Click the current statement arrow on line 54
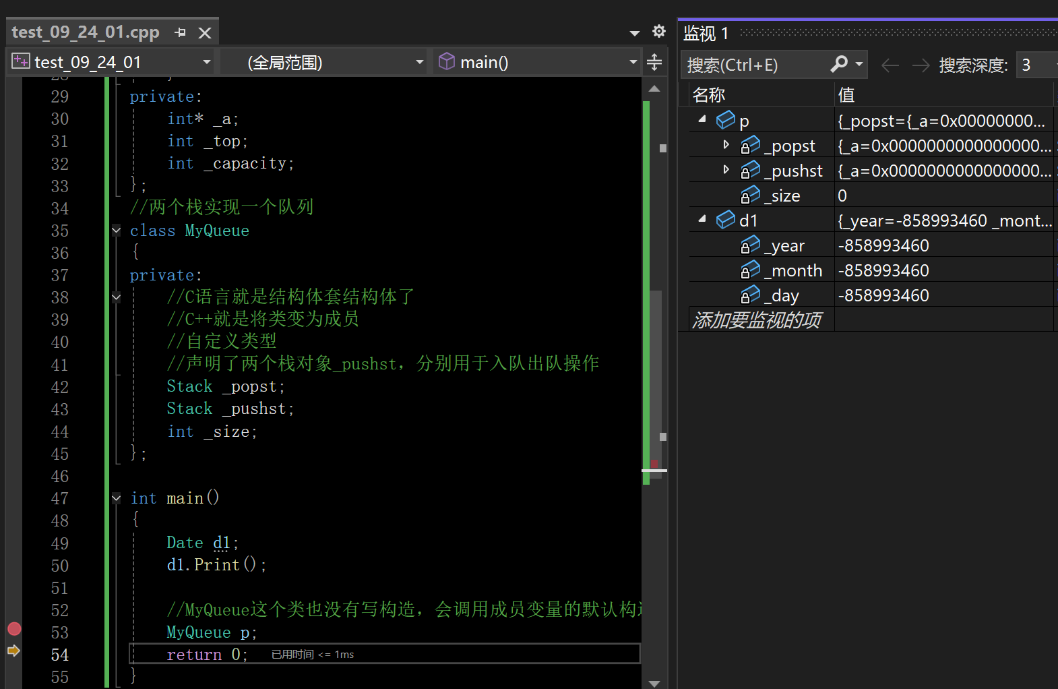Viewport: 1058px width, 689px height. [13, 651]
